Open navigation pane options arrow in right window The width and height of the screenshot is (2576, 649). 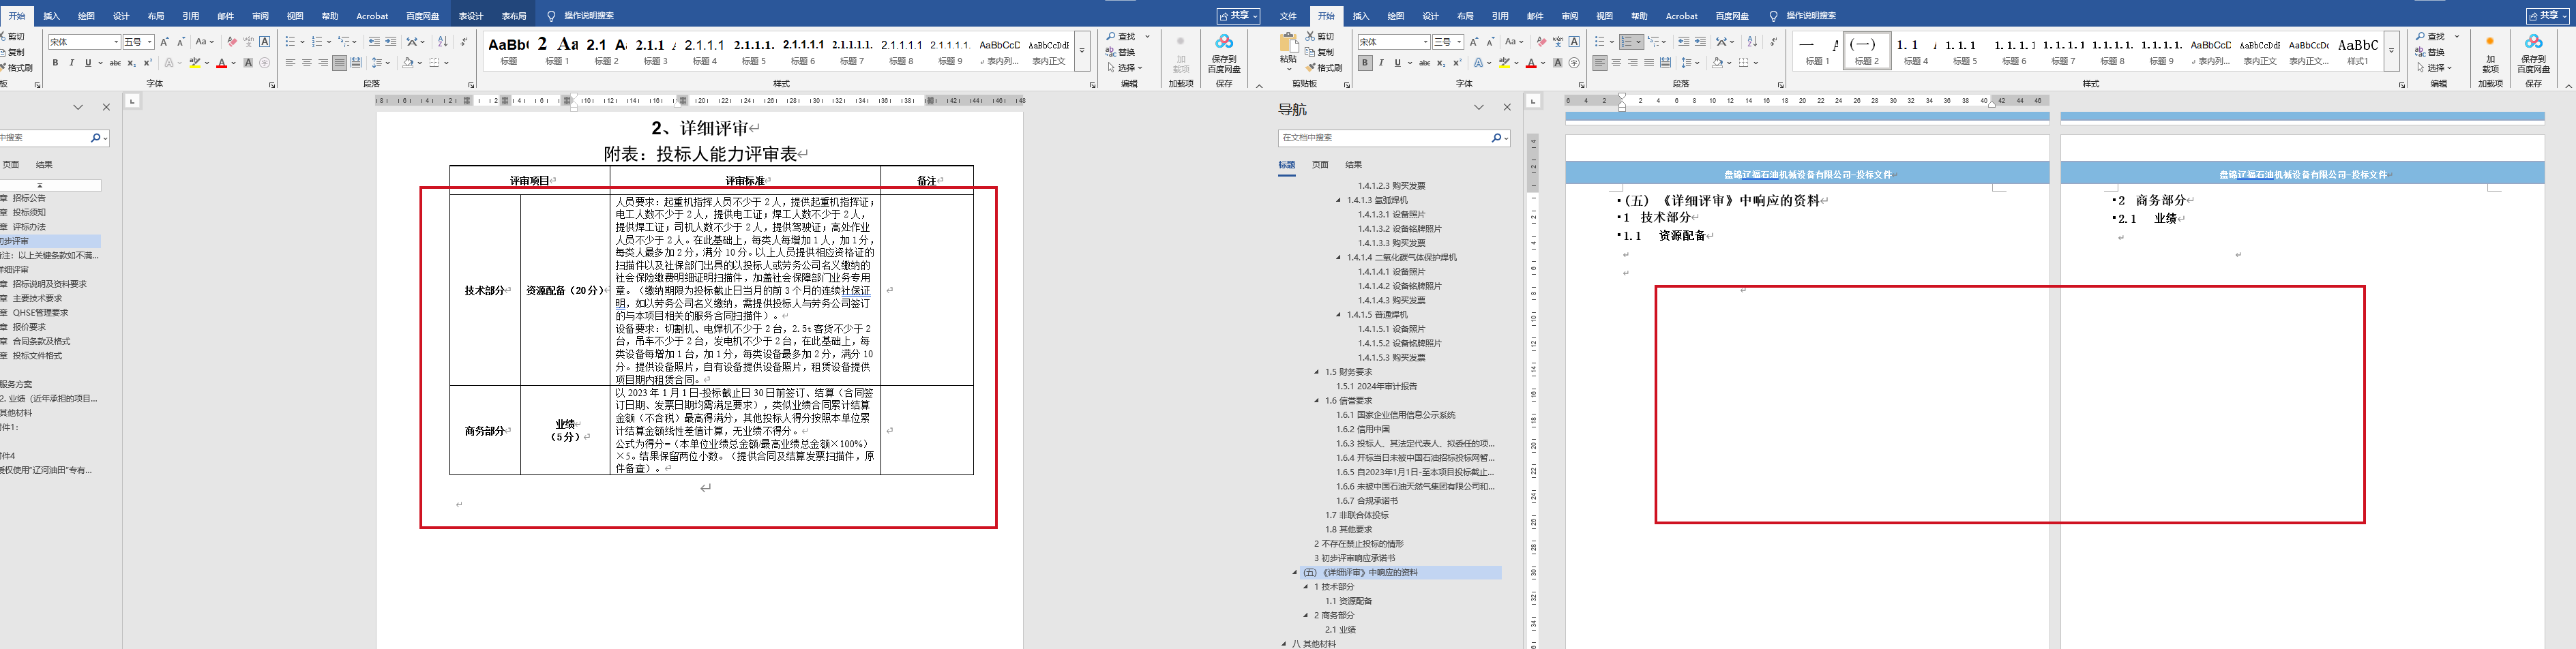click(1479, 108)
